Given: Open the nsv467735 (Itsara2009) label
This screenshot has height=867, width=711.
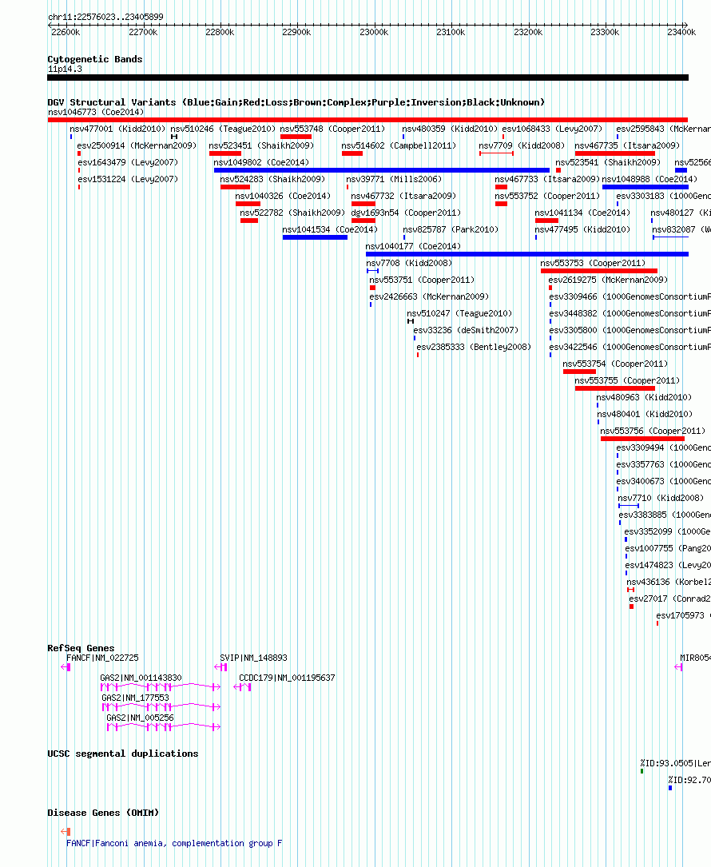Looking at the screenshot, I should click(x=627, y=145).
